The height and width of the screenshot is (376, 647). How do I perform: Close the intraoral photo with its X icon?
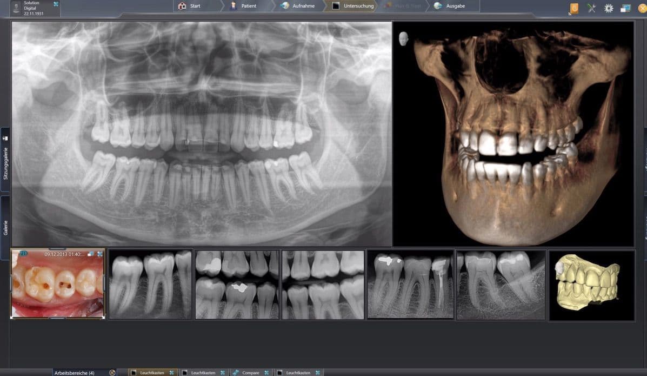pos(100,254)
